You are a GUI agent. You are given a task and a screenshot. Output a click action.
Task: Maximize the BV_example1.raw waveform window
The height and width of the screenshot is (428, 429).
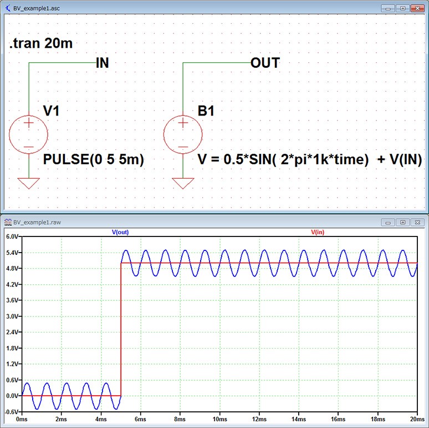pyautogui.click(x=403, y=222)
